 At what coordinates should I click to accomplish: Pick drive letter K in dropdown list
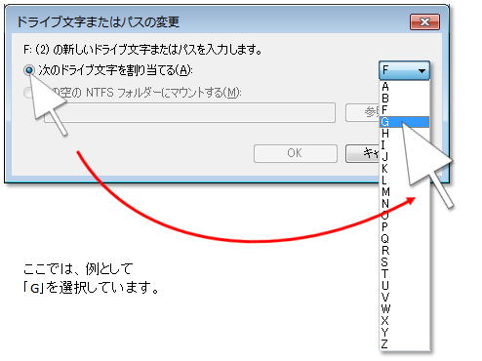tap(405, 169)
